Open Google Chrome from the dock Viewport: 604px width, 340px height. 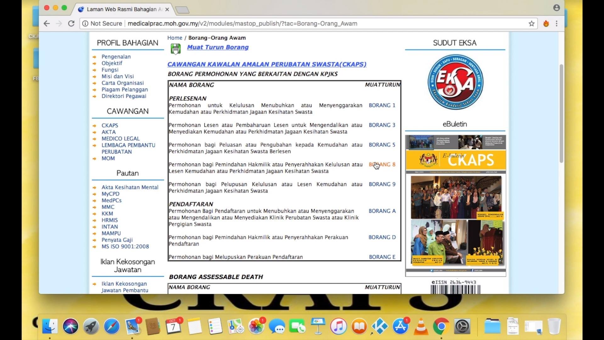441,326
